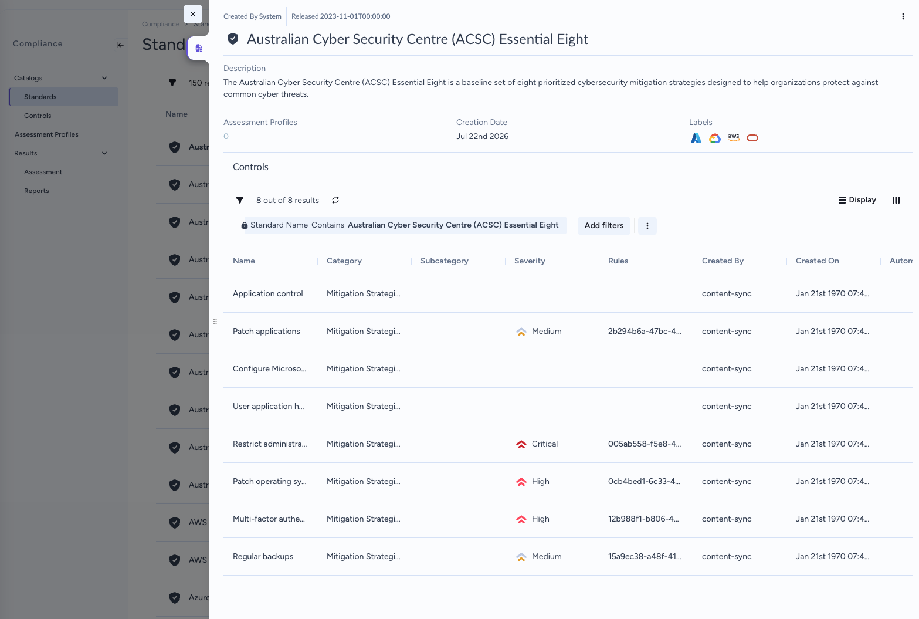
Task: Sort by Created On column header
Action: 818,261
